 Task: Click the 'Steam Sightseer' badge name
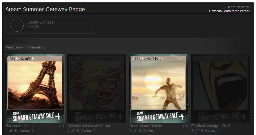(41, 22)
